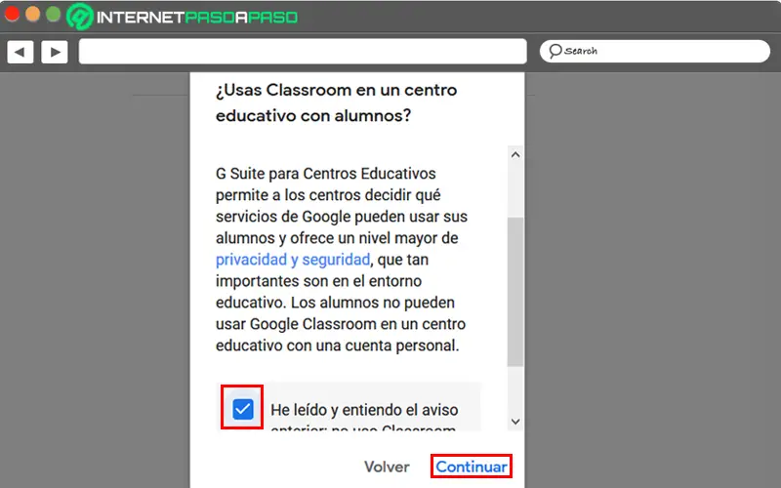Click the dialog's vertical scrollbar thumb

tap(515, 291)
